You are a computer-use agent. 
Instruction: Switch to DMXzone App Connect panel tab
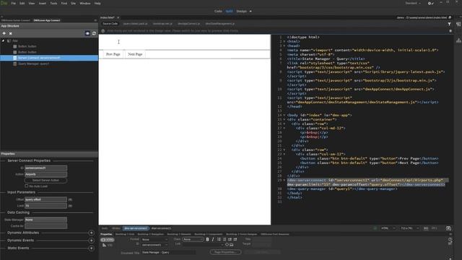click(x=46, y=20)
